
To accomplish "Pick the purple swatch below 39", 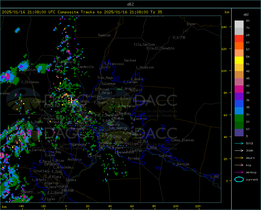I will (239, 96).
